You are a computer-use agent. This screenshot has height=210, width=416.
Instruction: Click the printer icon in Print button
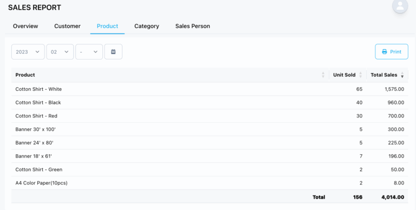[x=384, y=52]
